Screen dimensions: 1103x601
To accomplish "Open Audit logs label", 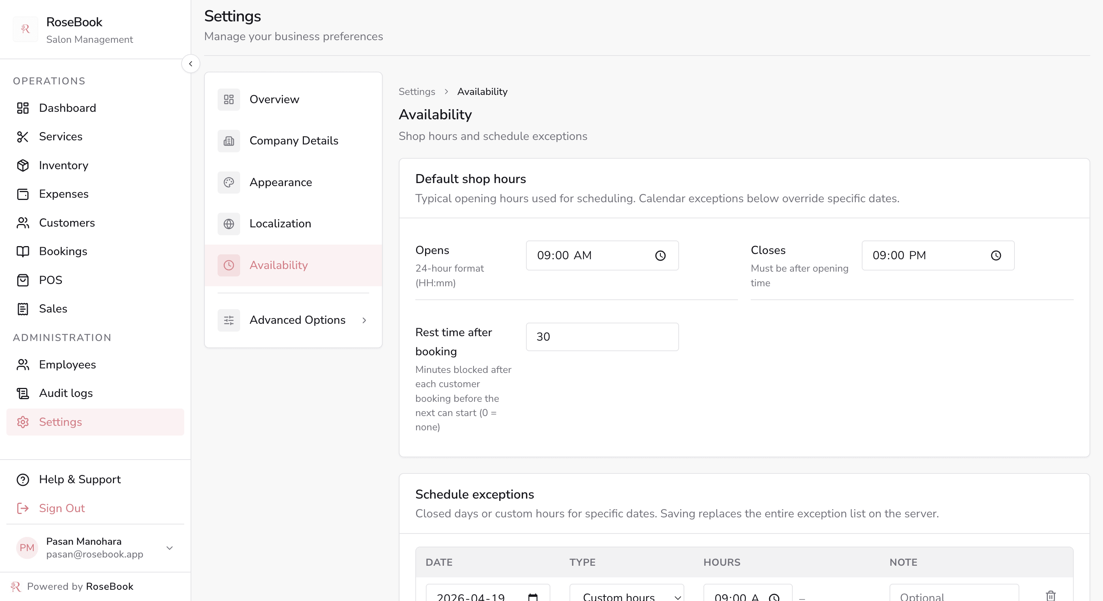I will pos(66,393).
